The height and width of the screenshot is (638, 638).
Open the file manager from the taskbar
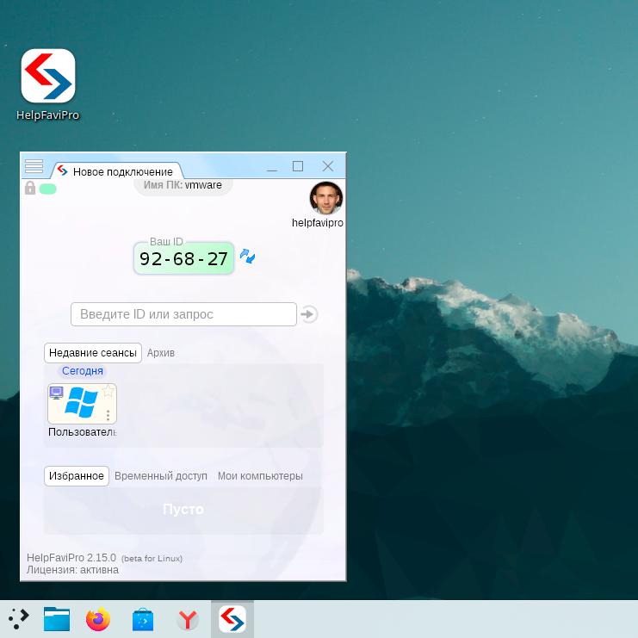57,619
